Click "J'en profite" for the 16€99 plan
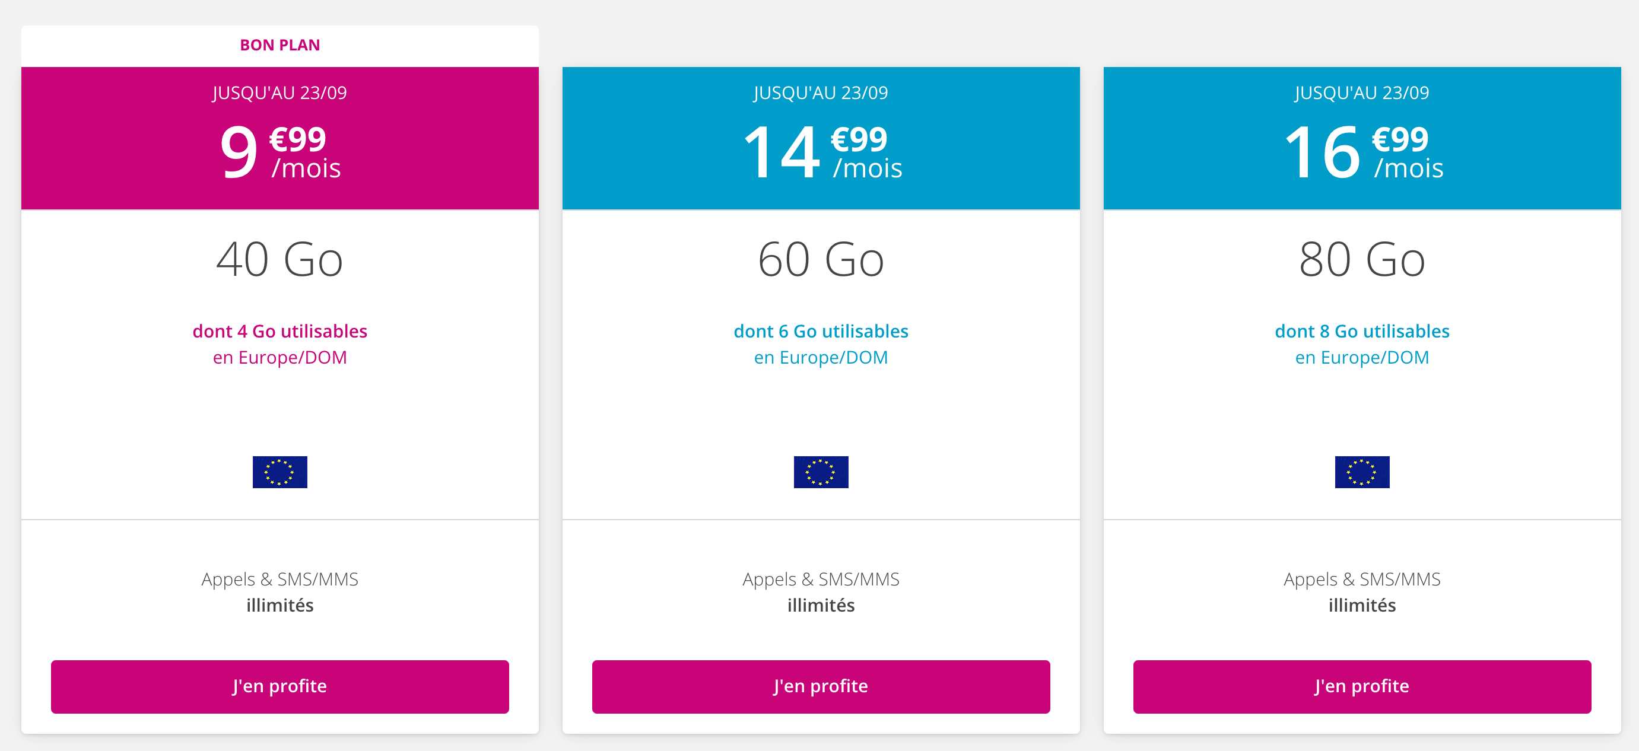Screen dimensions: 1639x751 point(1362,686)
